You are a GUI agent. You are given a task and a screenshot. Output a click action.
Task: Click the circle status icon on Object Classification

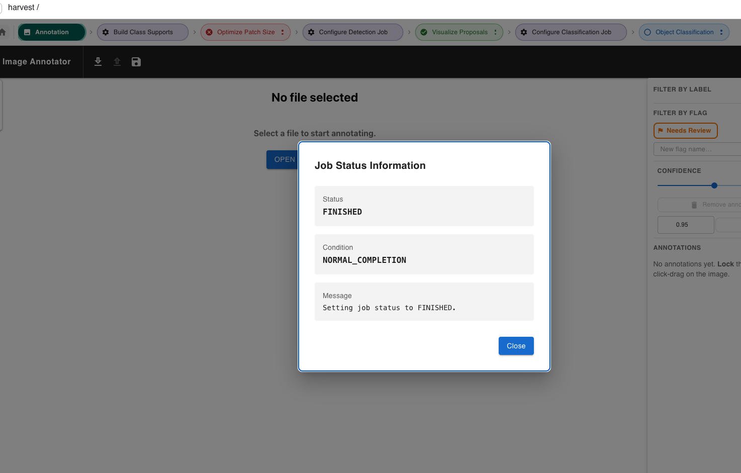[647, 32]
